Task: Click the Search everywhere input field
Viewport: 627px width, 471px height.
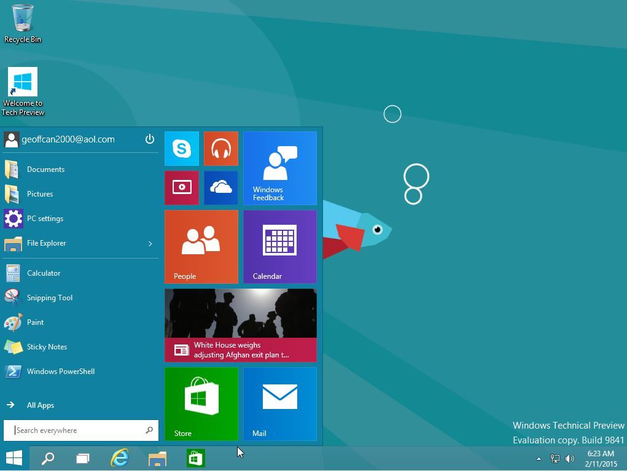Action: (81, 430)
